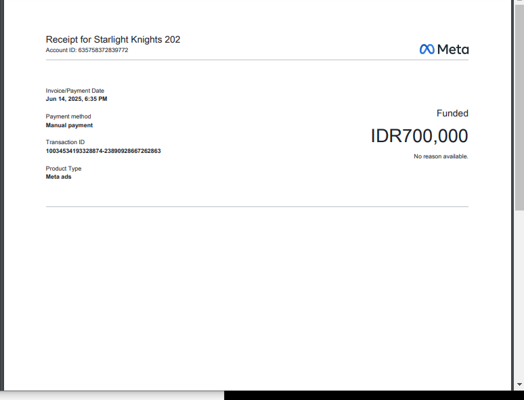Select the IDR700,000 amount
The height and width of the screenshot is (400, 524).
(419, 136)
